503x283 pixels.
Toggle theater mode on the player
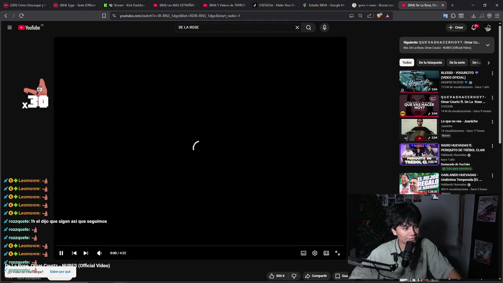[326, 253]
